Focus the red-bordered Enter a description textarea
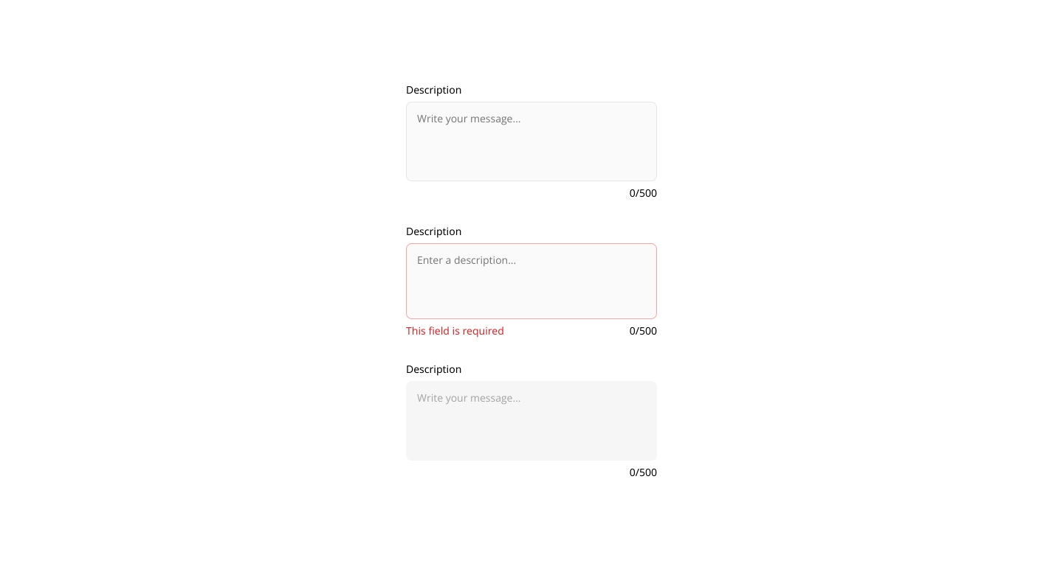The height and width of the screenshot is (566, 1063). pyautogui.click(x=531, y=281)
